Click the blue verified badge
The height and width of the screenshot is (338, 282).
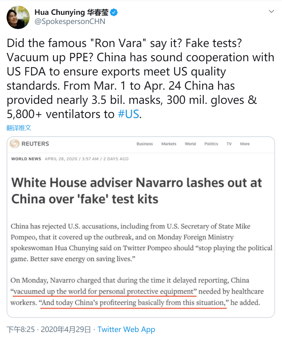pos(114,12)
